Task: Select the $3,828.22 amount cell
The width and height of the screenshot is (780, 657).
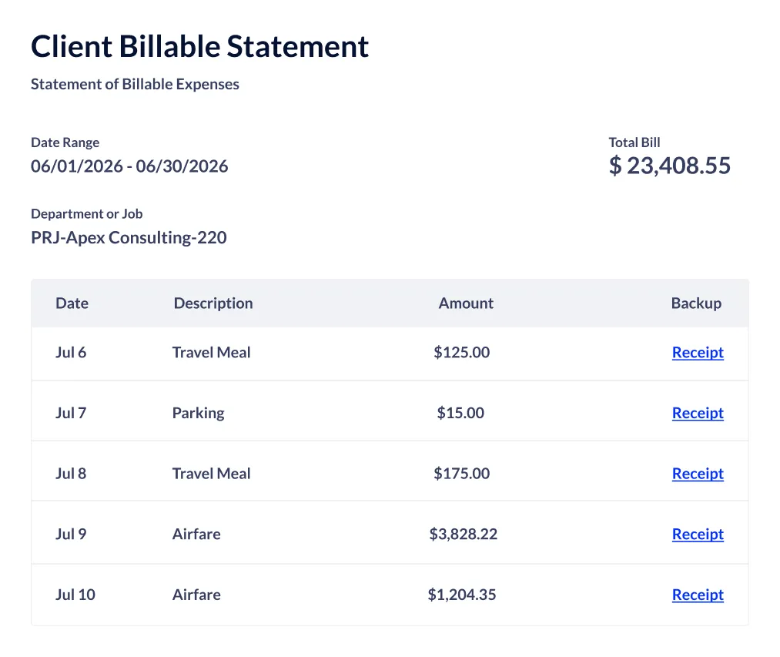Action: pyautogui.click(x=463, y=534)
